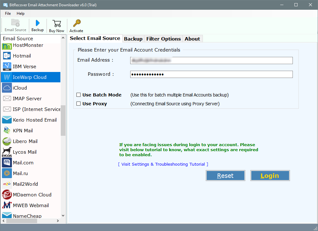The height and width of the screenshot is (231, 318).
Task: Select the Hotmail Outlook icon
Action: tap(7, 56)
